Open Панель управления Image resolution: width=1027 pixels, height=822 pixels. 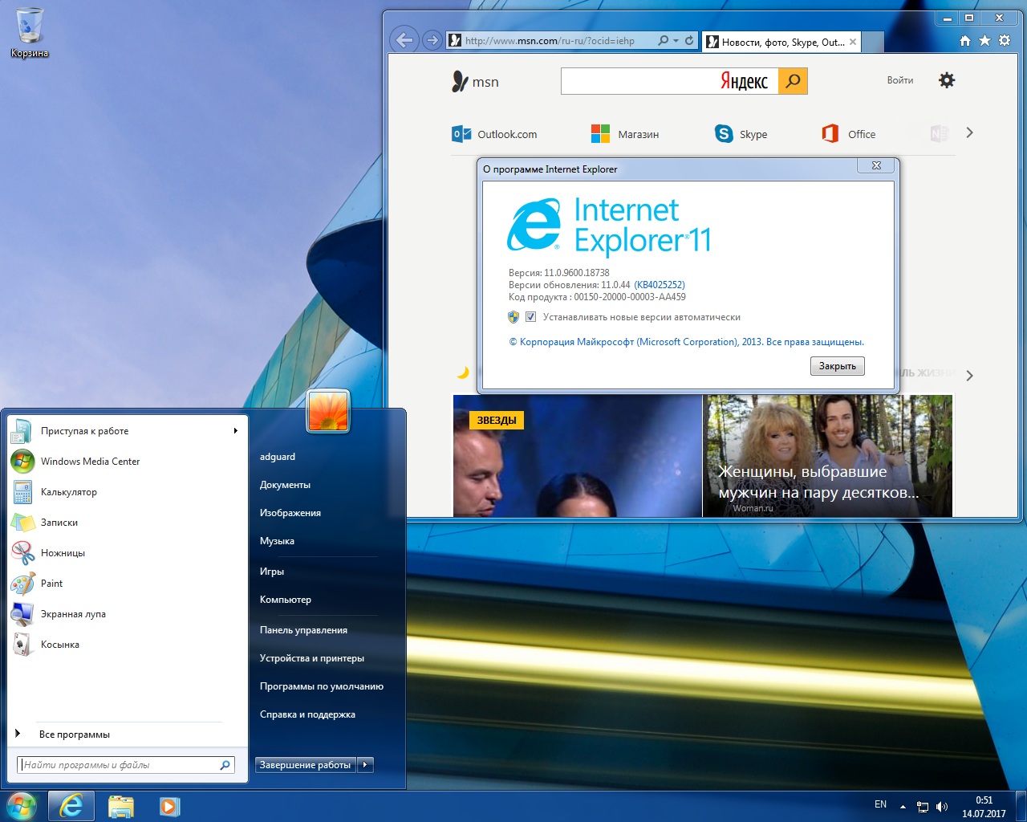point(303,630)
